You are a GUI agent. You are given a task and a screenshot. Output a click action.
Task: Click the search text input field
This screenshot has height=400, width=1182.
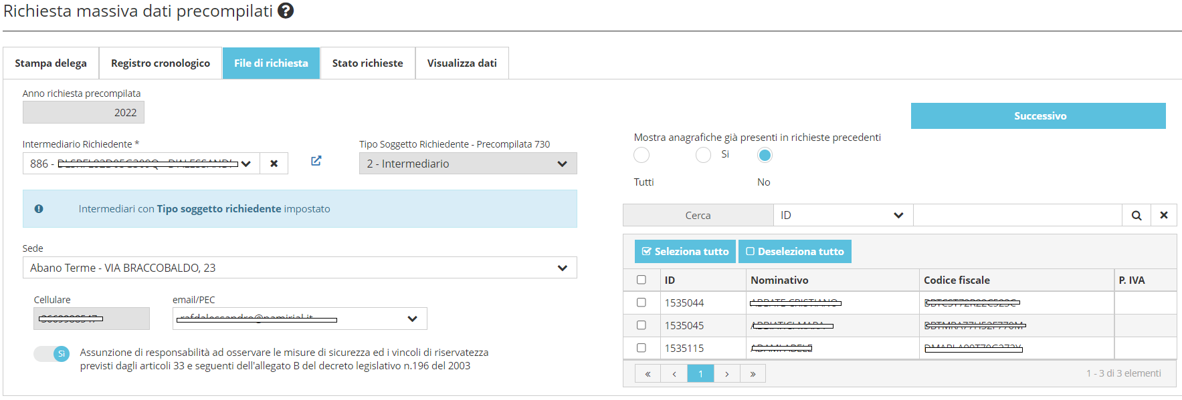(x=1017, y=216)
